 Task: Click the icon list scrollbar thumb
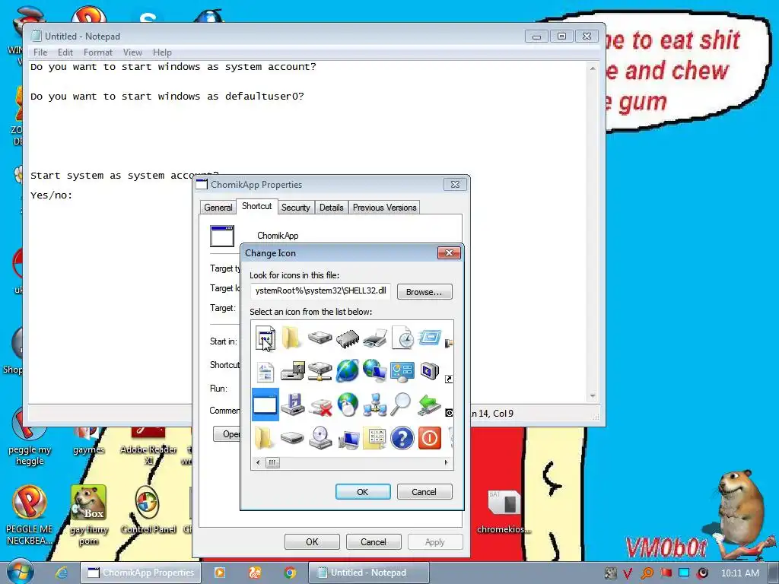coord(272,463)
